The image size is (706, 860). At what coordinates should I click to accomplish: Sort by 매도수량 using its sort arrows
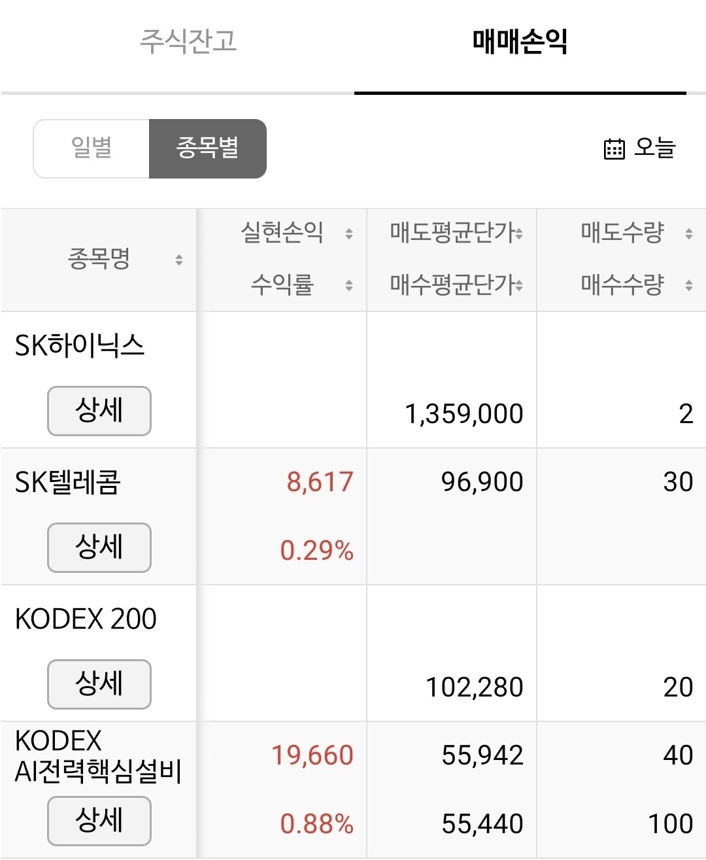(x=689, y=233)
